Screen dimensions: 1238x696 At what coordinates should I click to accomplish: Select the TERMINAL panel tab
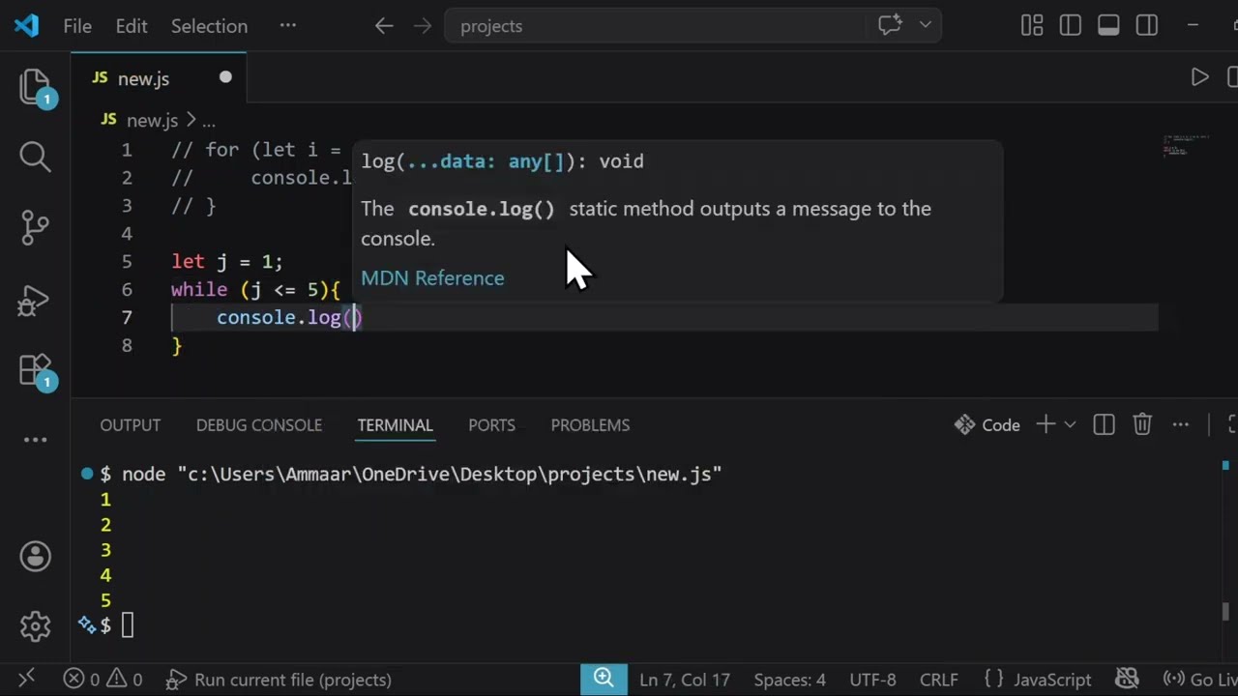click(x=396, y=425)
